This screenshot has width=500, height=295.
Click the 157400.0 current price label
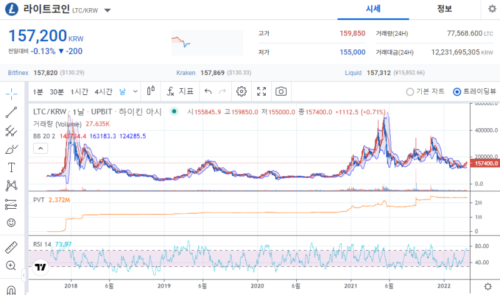click(x=484, y=163)
